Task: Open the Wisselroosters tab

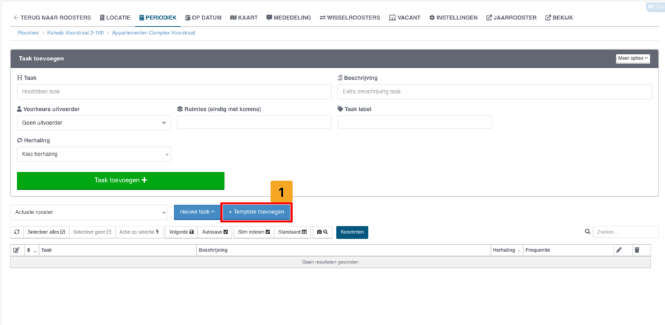Action: tap(350, 18)
